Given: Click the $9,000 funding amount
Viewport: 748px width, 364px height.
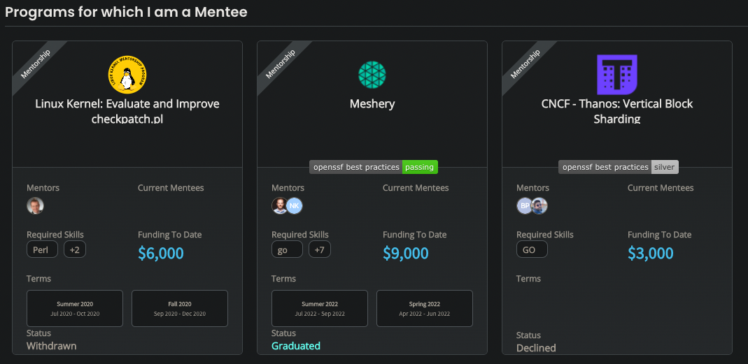Looking at the screenshot, I should [x=405, y=253].
